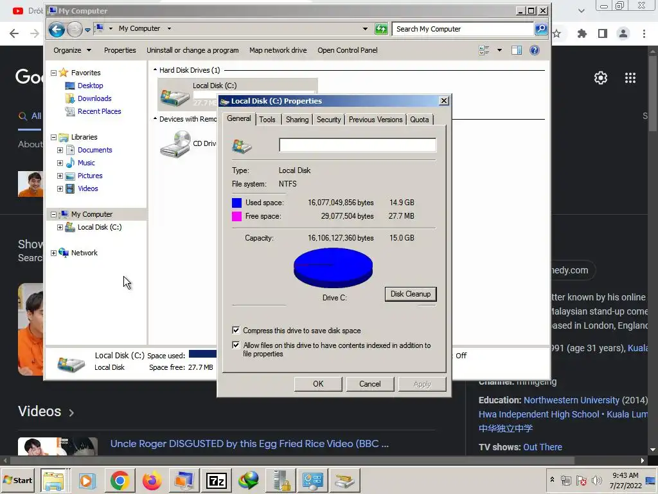
Task: Select the Local Disk (C:) drive icon in Hard Disk Drives
Action: coord(175,96)
